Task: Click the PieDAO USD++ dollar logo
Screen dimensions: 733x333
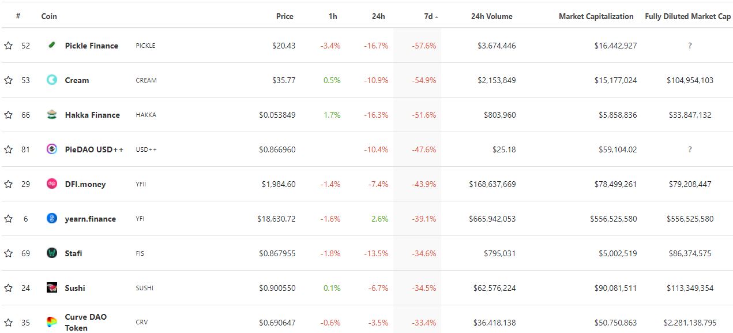Action: [52, 149]
